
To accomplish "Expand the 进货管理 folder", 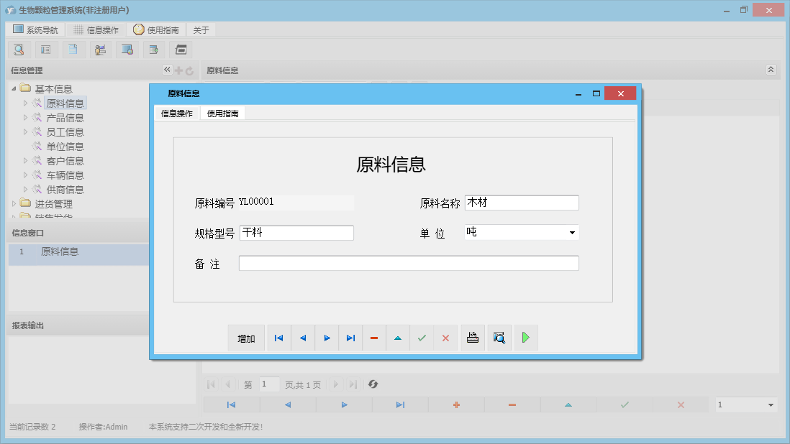I will point(13,203).
